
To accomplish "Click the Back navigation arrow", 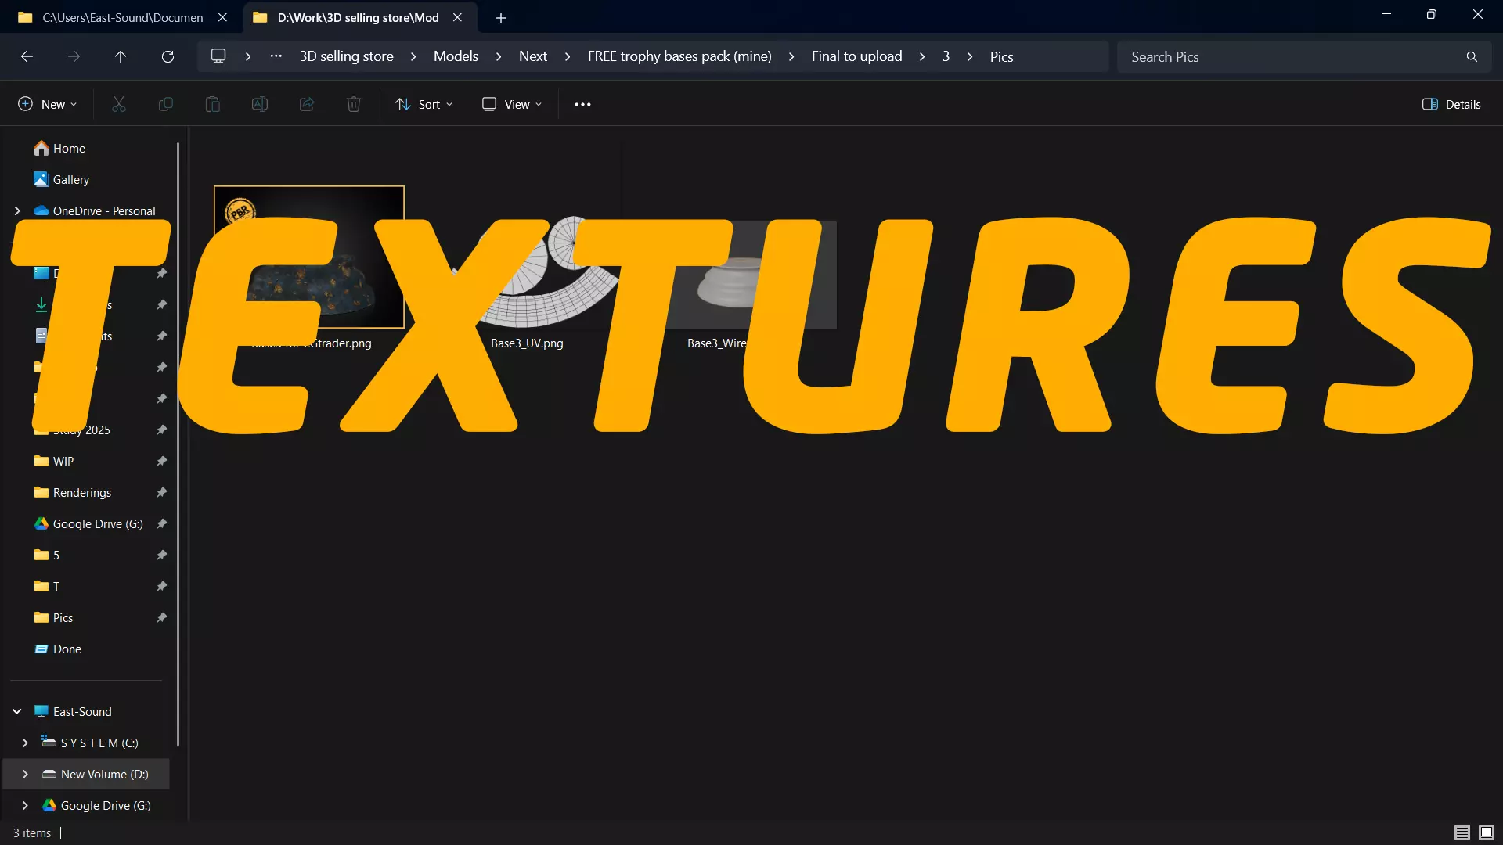I will pos(27,56).
